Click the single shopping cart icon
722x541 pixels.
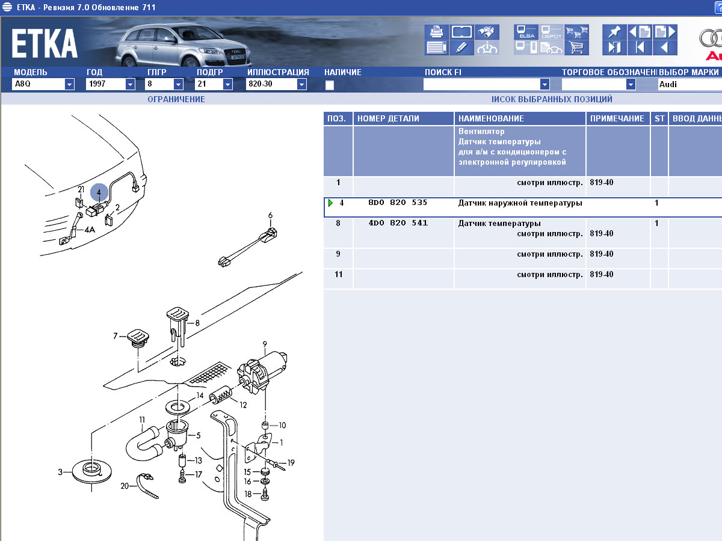[x=576, y=47]
